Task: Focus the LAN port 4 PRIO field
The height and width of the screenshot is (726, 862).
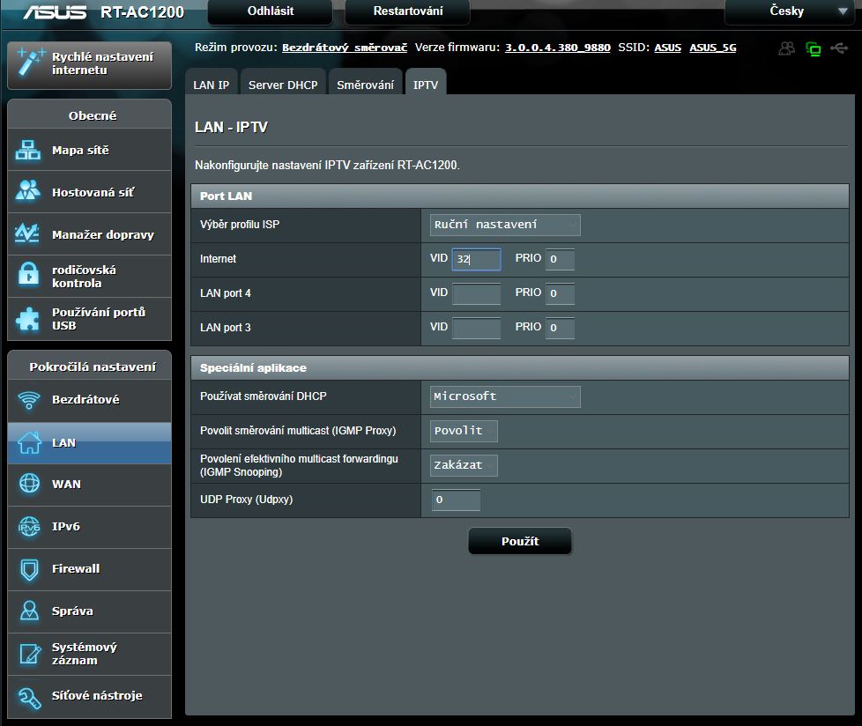Action: [x=560, y=293]
